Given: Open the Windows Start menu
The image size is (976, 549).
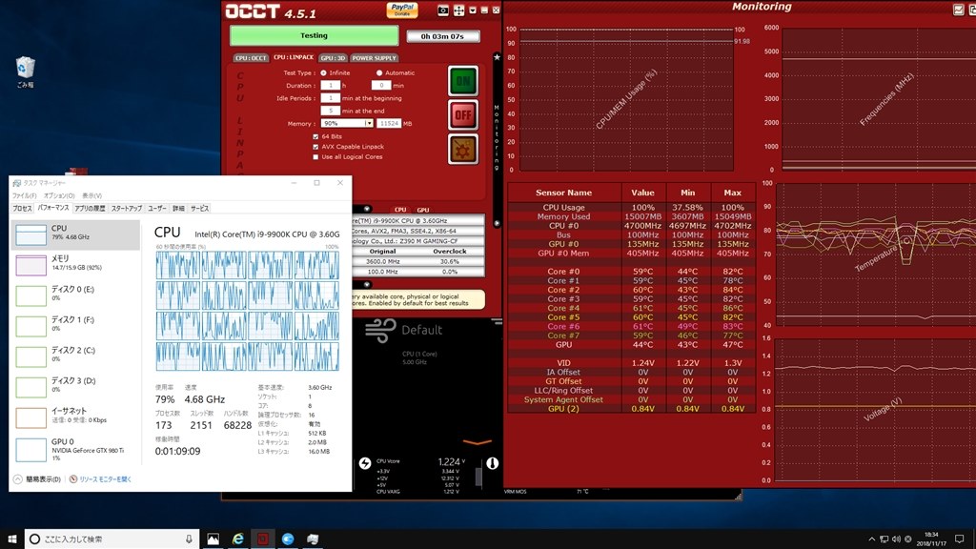Looking at the screenshot, I should [x=11, y=539].
